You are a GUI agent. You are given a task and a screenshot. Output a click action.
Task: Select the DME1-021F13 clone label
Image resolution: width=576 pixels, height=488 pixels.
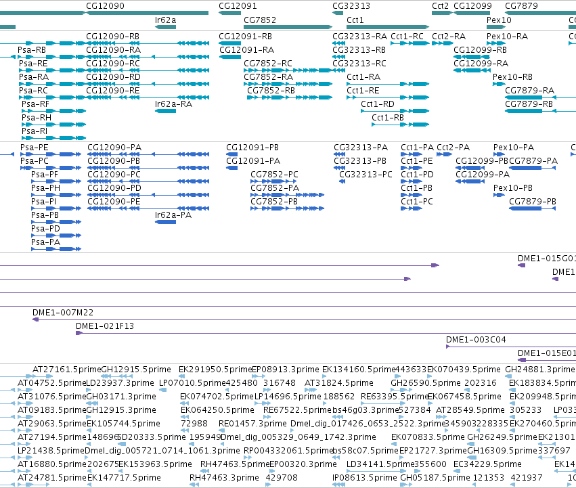point(105,326)
